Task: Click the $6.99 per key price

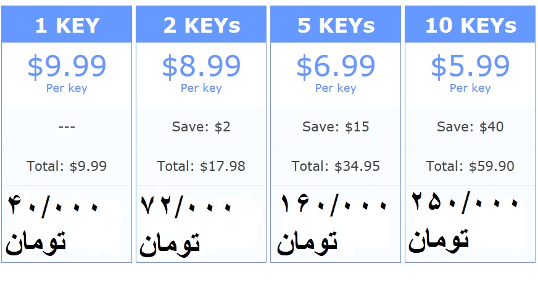Action: click(336, 66)
